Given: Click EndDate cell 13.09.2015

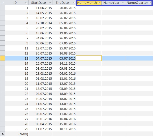Looking at the screenshot, I should [x=64, y=104].
